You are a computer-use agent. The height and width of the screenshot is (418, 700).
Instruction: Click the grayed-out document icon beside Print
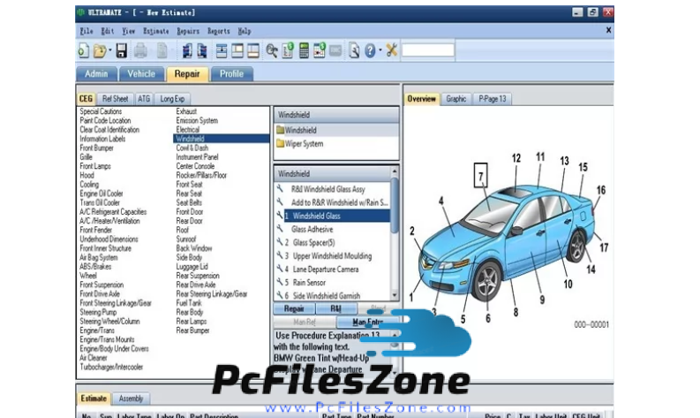[162, 50]
